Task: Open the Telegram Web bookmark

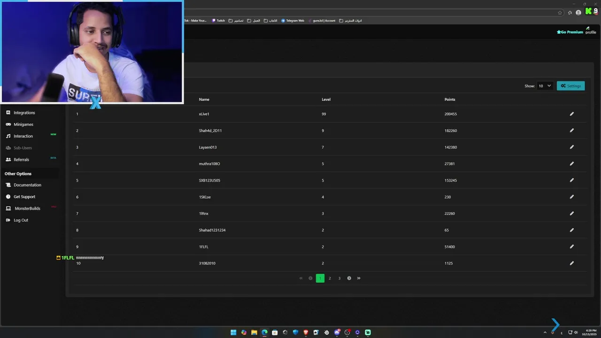Action: 293,21
